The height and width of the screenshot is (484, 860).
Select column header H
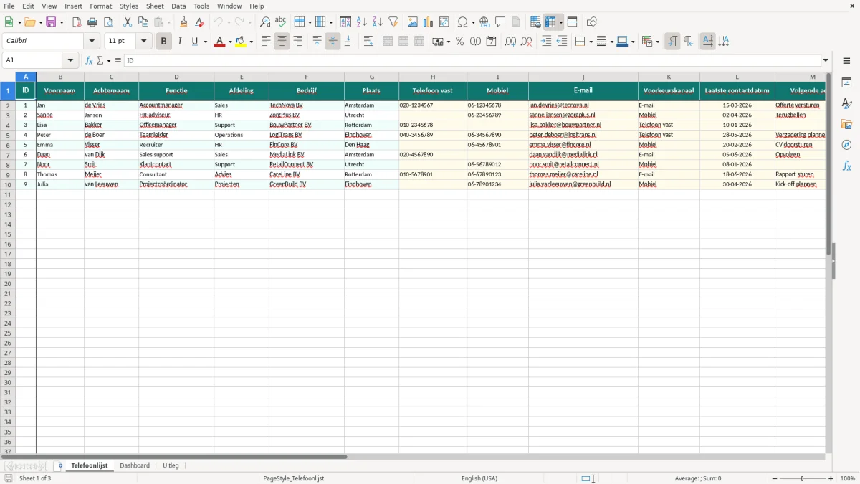pos(433,77)
